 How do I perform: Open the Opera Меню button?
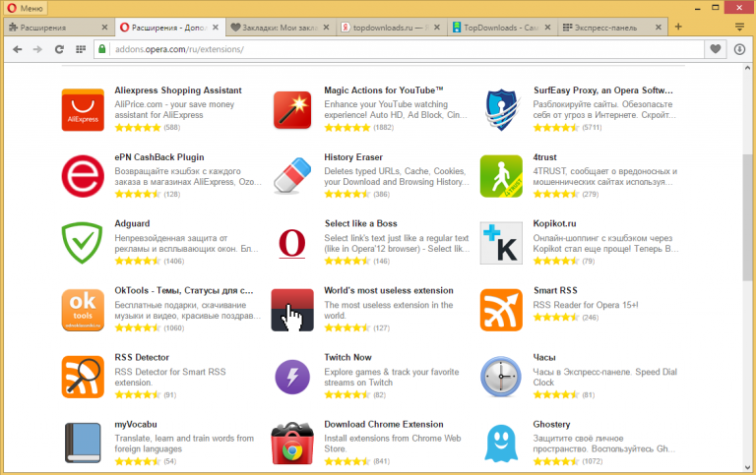pyautogui.click(x=26, y=8)
